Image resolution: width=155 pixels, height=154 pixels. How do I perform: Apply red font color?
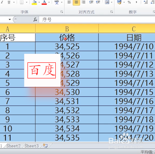[x=44, y=2]
